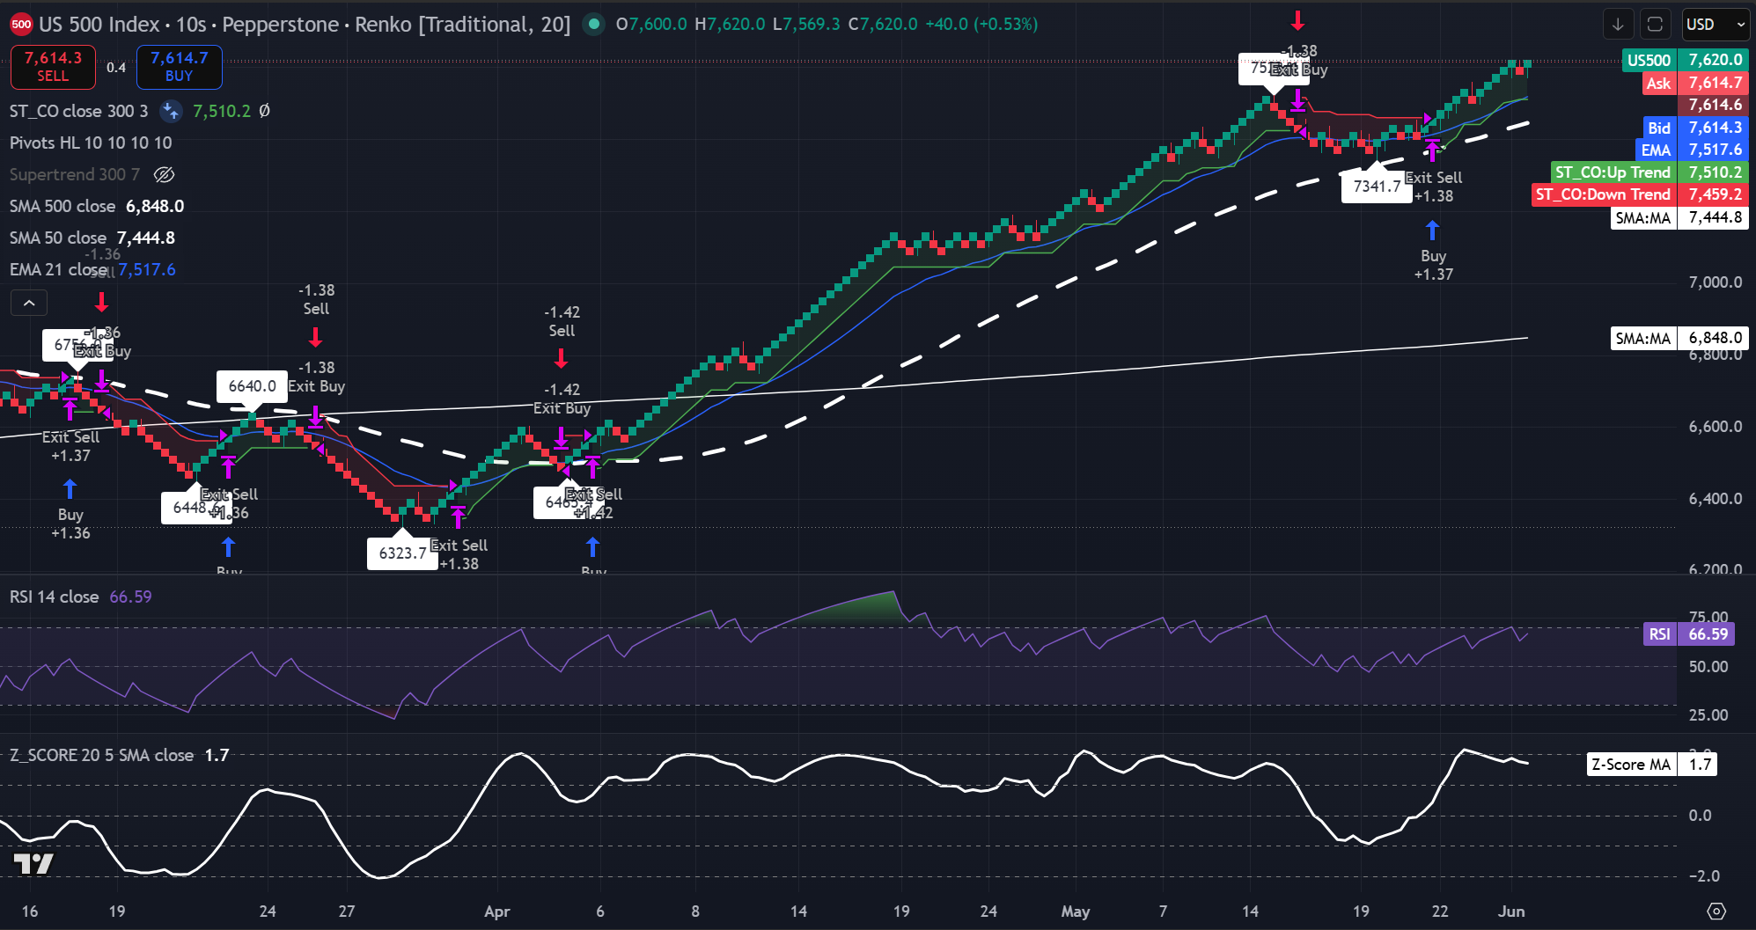Viewport: 1756px width, 930px height.
Task: Click the Z-Score MA 1.7 scale label
Action: pyautogui.click(x=1651, y=764)
